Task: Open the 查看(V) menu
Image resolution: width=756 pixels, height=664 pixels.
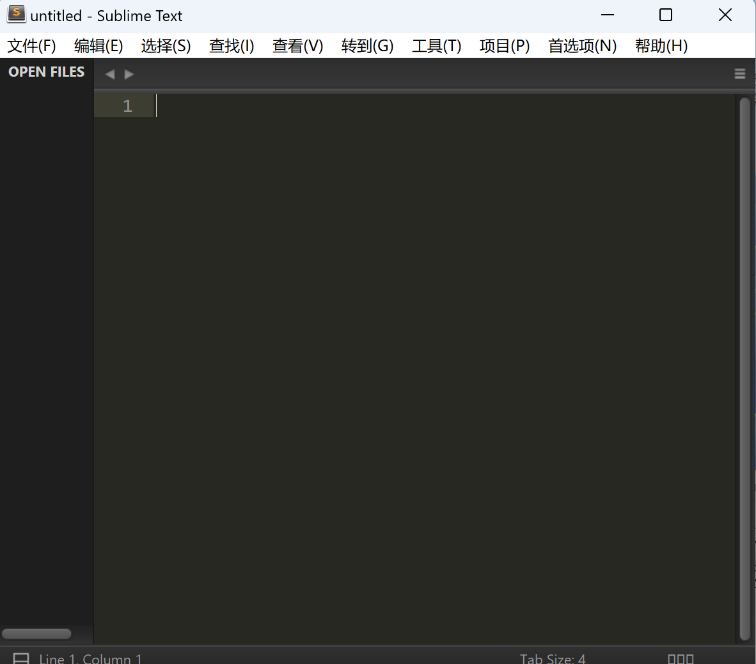Action: (297, 46)
